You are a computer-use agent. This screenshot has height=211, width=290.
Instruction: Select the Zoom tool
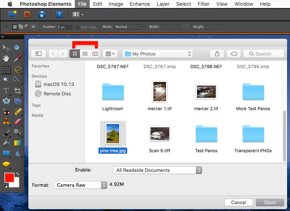(17, 48)
